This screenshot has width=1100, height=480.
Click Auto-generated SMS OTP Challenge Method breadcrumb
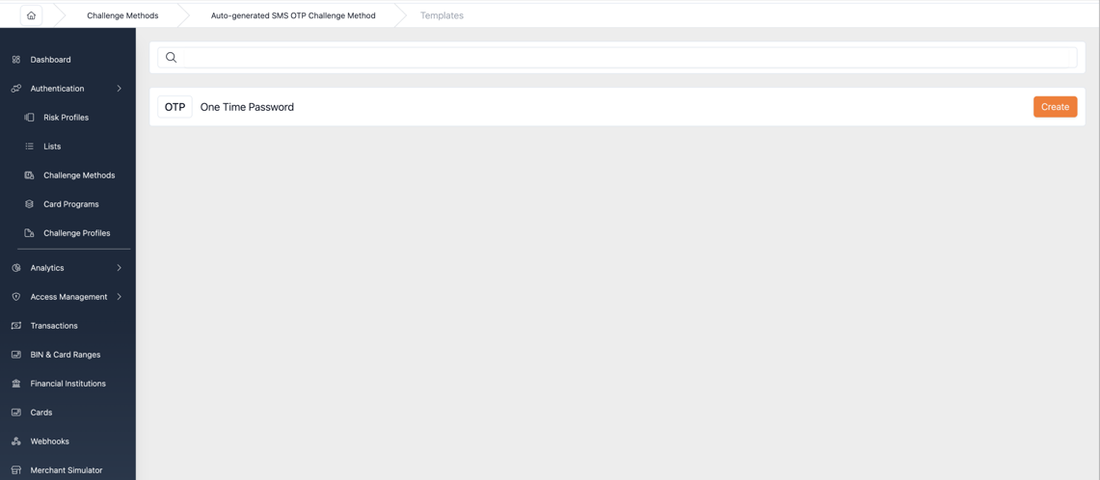[293, 15]
